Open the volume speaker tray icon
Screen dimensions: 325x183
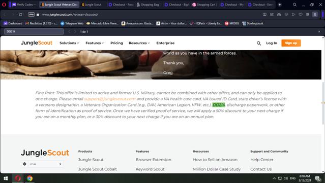(x=286, y=178)
